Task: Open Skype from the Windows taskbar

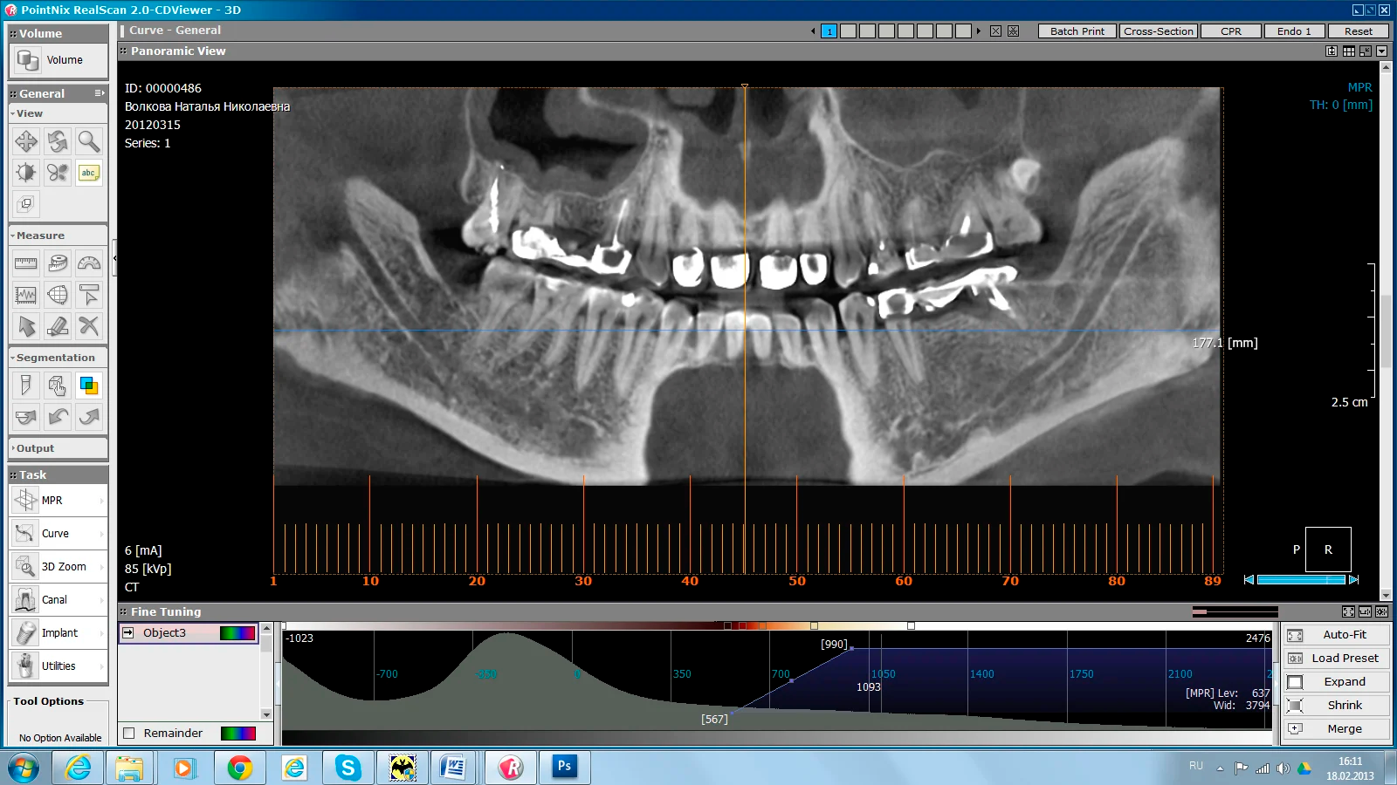Action: point(348,768)
